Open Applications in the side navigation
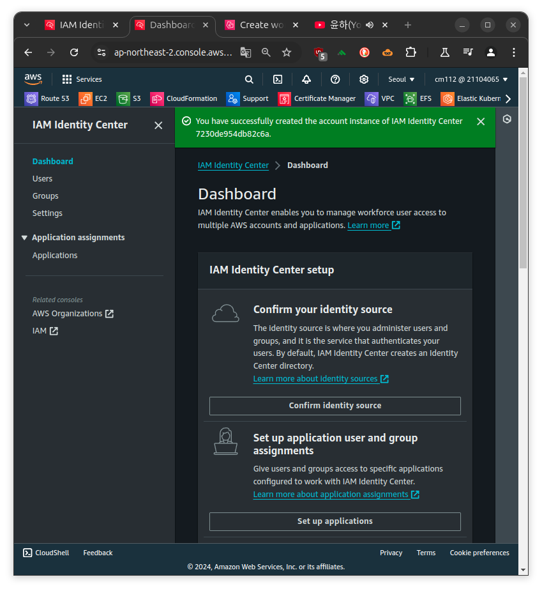Viewport: 542px width, 591px height. [55, 256]
